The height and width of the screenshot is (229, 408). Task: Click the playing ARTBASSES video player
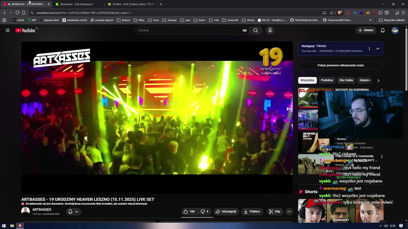(157, 117)
